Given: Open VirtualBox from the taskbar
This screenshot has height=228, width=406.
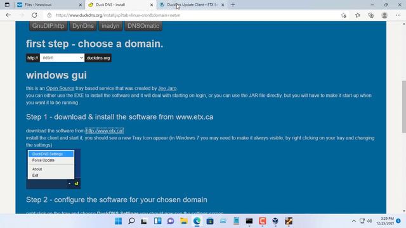Looking at the screenshot, I should click(275, 221).
